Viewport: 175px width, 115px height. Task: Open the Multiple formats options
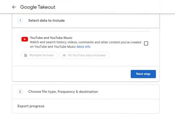[x=39, y=55]
